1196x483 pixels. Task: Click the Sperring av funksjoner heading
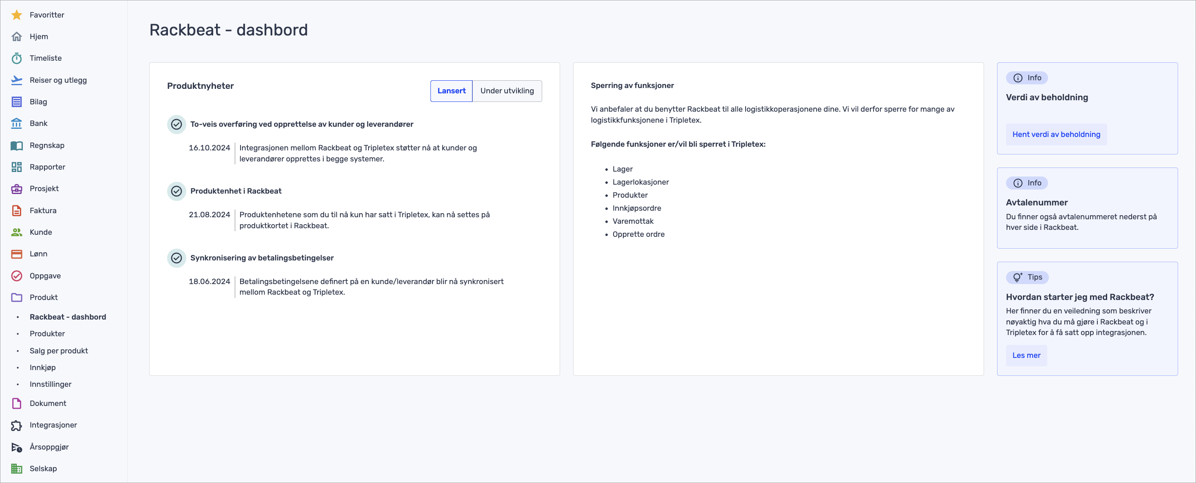632,86
